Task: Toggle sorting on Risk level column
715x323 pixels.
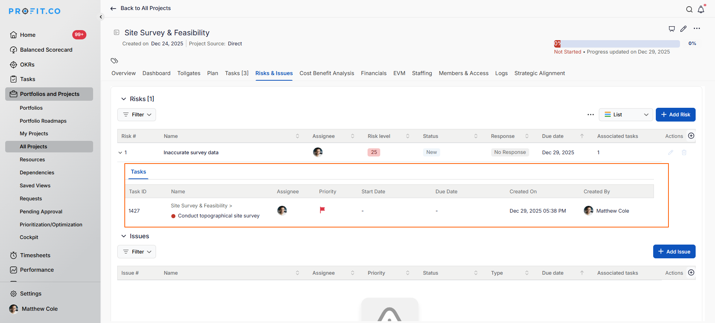Action: (x=408, y=136)
